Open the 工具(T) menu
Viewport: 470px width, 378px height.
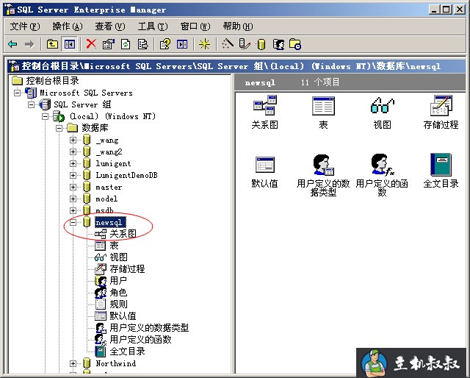(x=153, y=26)
